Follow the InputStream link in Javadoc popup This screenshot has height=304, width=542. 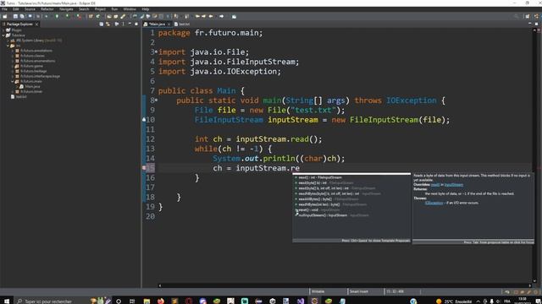(454, 185)
